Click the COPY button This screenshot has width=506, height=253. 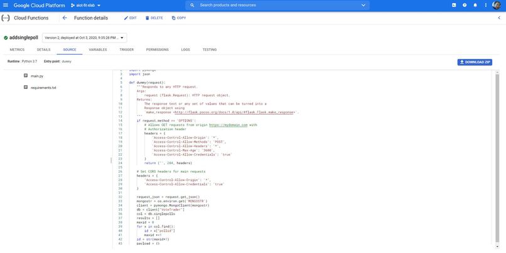[179, 18]
